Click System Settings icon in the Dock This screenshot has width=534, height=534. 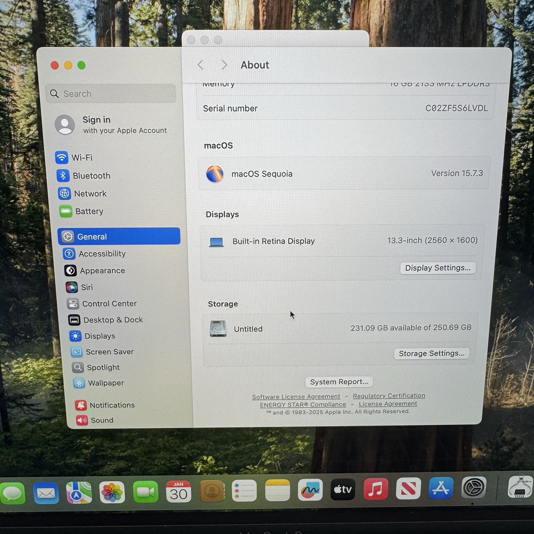(474, 488)
